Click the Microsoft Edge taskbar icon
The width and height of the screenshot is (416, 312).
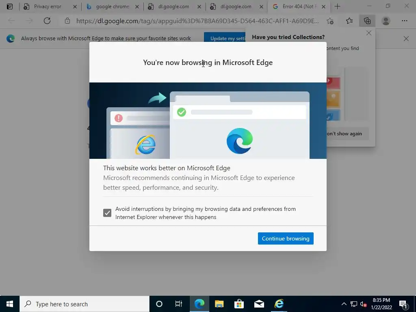point(199,304)
